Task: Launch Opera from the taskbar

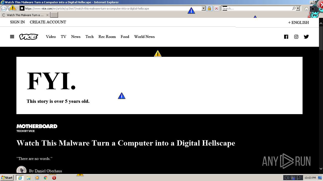Action: [x=54, y=178]
